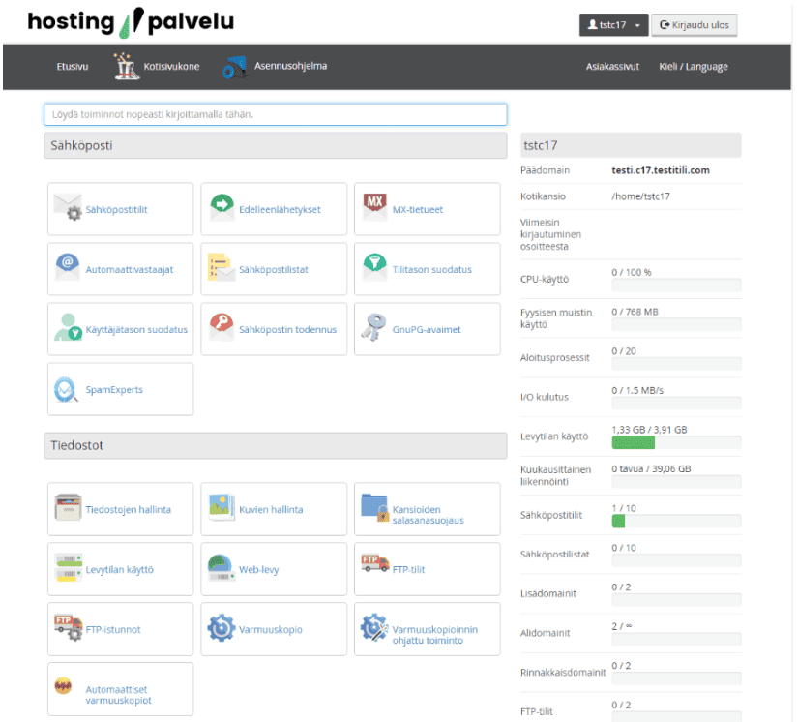Viewport: 798px width, 722px height.
Task: Click the Sähköpostilistat list icon
Action: pos(222,267)
